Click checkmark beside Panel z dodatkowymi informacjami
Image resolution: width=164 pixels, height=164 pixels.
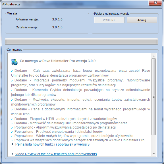12,110
